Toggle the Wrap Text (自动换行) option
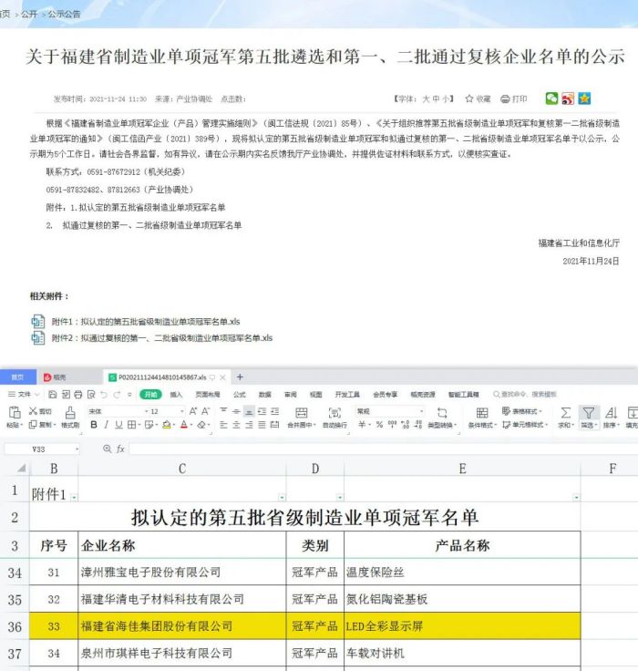Screen dimensions: 638x671 pos(334,418)
